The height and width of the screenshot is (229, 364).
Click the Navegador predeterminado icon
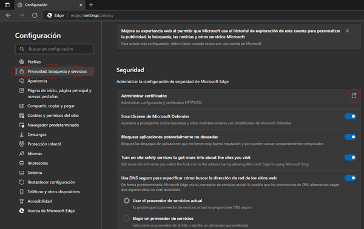point(22,125)
